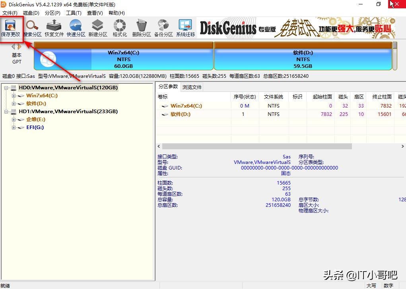Select the 格式化 (Format) toolbar icon
Screen dimensions: 406x289
(x=119, y=27)
